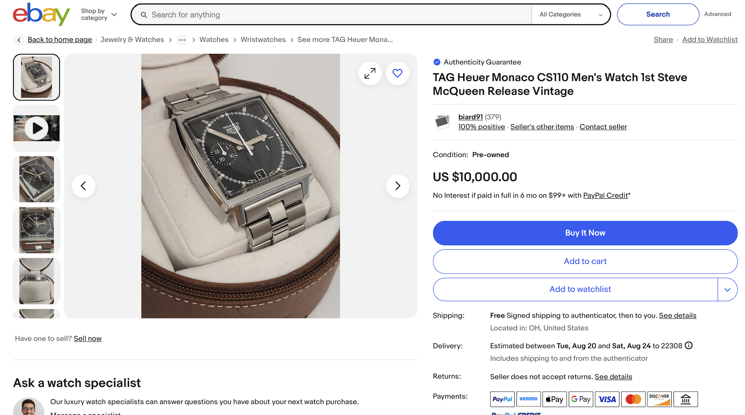The image size is (745, 415).
Task: Open Watches breadcrumb category
Action: point(214,40)
